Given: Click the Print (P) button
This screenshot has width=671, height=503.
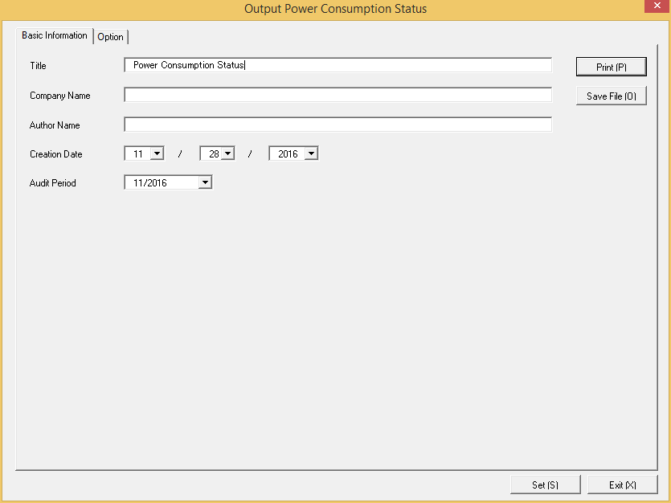Looking at the screenshot, I should (x=611, y=67).
